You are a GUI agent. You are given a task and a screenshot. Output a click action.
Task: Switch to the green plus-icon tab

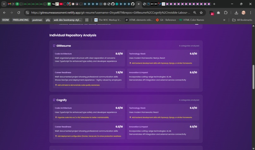[x=49, y=4]
